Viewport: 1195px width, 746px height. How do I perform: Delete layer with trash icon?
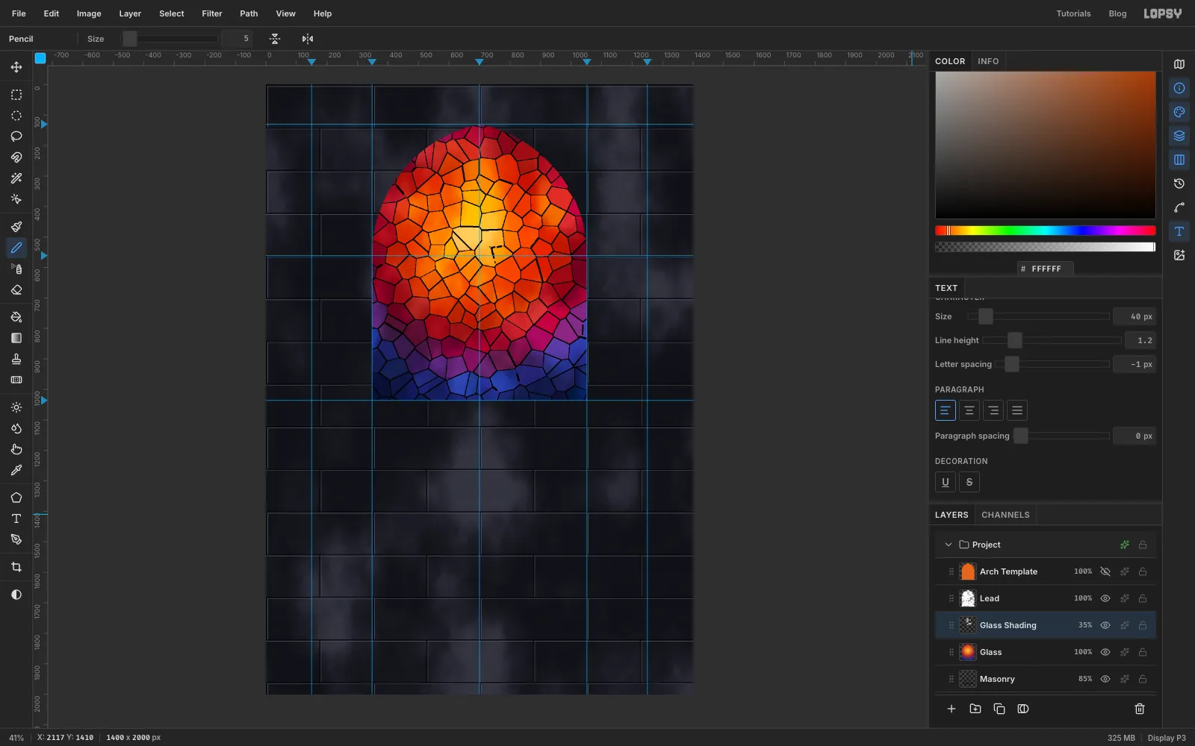(x=1140, y=709)
